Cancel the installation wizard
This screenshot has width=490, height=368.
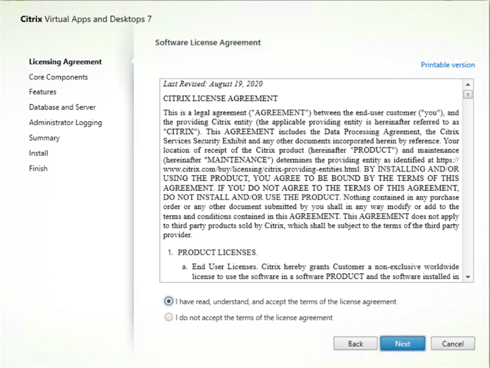point(453,344)
